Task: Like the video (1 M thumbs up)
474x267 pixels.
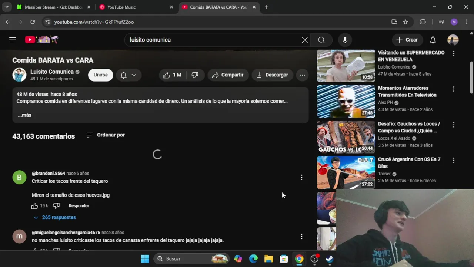Action: click(173, 75)
